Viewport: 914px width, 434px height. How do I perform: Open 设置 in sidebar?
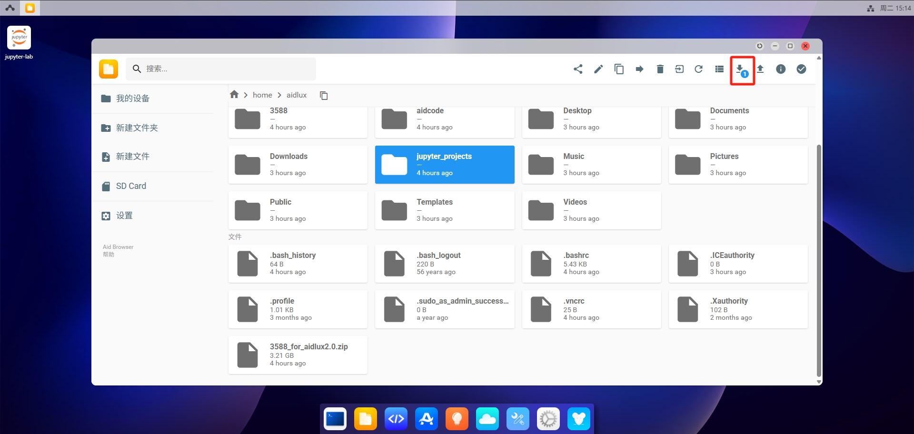click(x=152, y=216)
